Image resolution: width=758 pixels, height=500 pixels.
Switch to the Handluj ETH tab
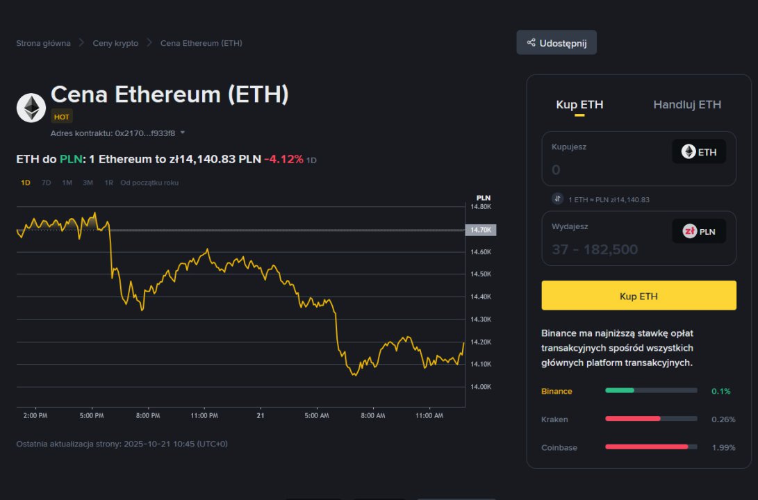(686, 105)
